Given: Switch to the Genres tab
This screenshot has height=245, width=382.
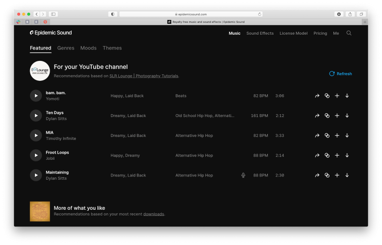Looking at the screenshot, I should (x=66, y=48).
